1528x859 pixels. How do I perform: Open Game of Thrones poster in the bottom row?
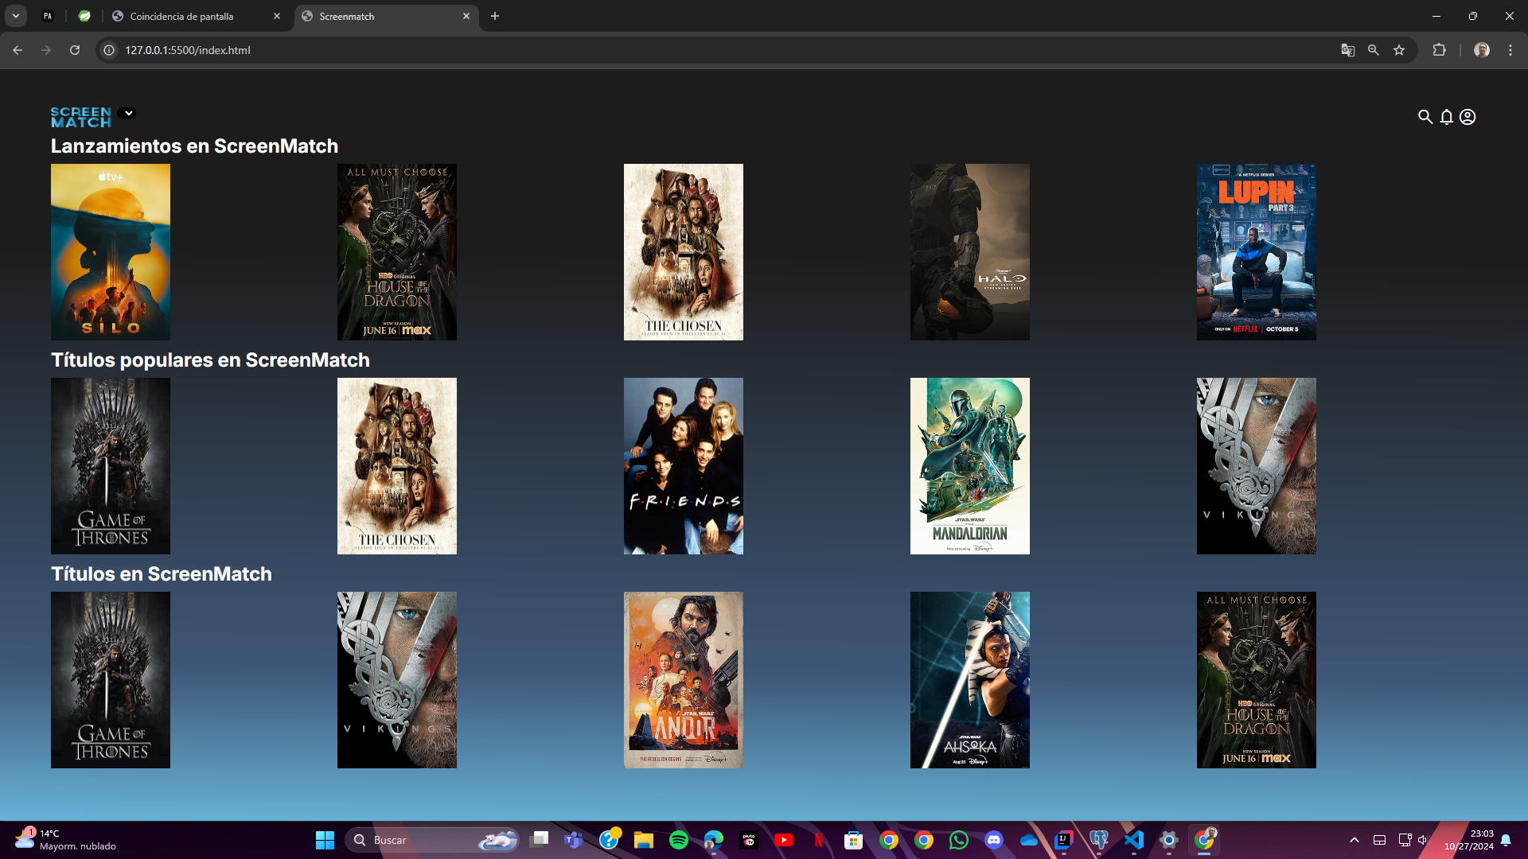pos(111,680)
